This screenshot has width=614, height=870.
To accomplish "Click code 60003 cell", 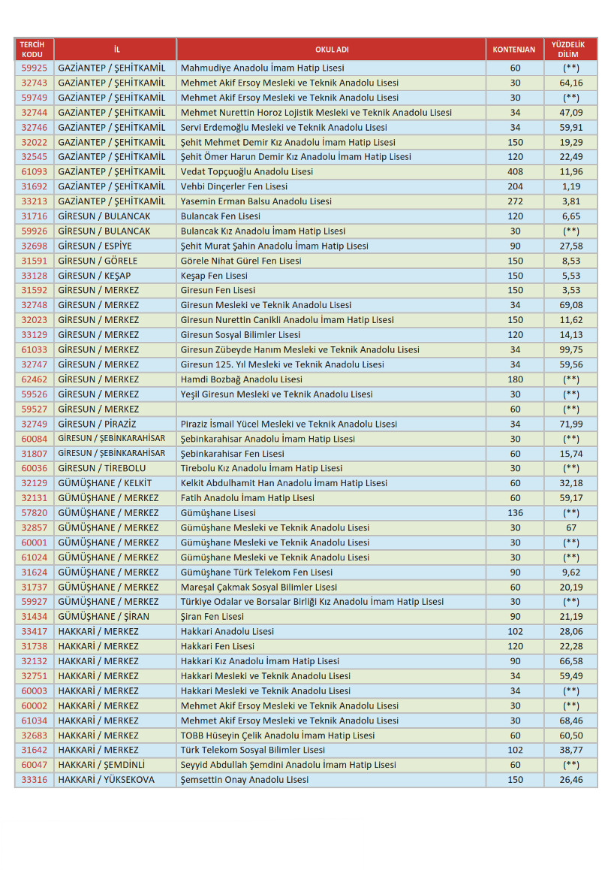I will click(35, 690).
